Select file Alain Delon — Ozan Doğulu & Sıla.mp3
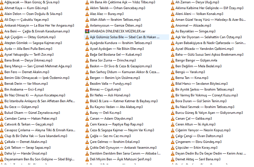This screenshot has height=167, width=254. click(33, 14)
